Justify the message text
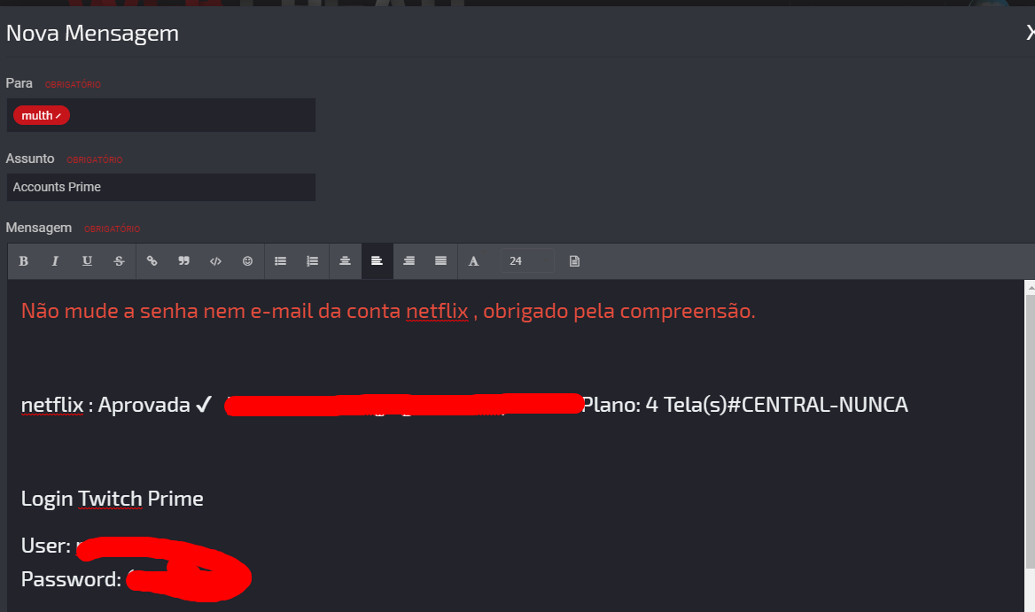The height and width of the screenshot is (612, 1035). (441, 261)
